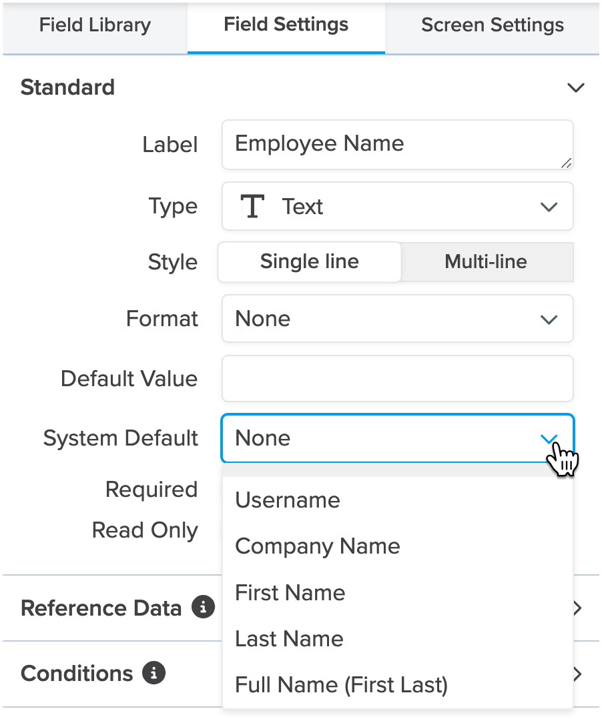
Task: Expand the Reference Data section arrow
Action: coord(578,608)
